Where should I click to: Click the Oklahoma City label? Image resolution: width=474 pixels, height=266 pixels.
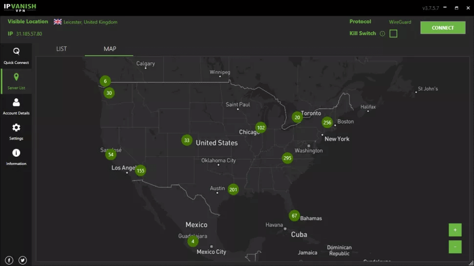pyautogui.click(x=218, y=160)
